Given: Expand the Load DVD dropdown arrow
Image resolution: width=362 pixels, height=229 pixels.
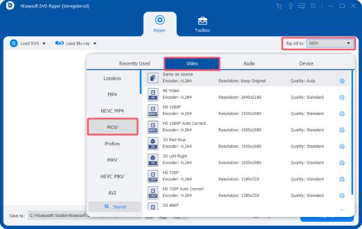Looking at the screenshot, I should (44, 43).
